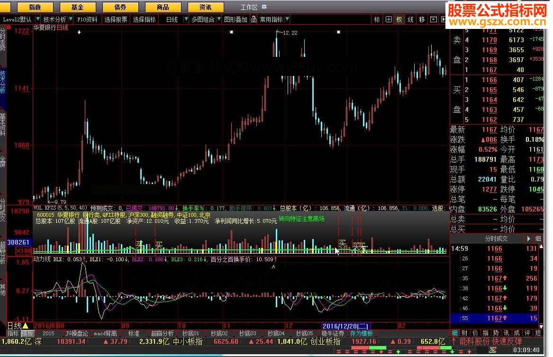
Task: Select the 财 tab in bottom-right panel
Action: click(464, 333)
